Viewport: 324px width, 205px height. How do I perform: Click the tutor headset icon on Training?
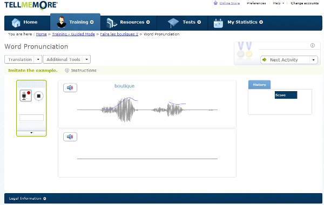(62, 22)
